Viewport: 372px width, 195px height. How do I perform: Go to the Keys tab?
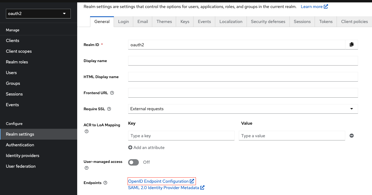pos(185,22)
